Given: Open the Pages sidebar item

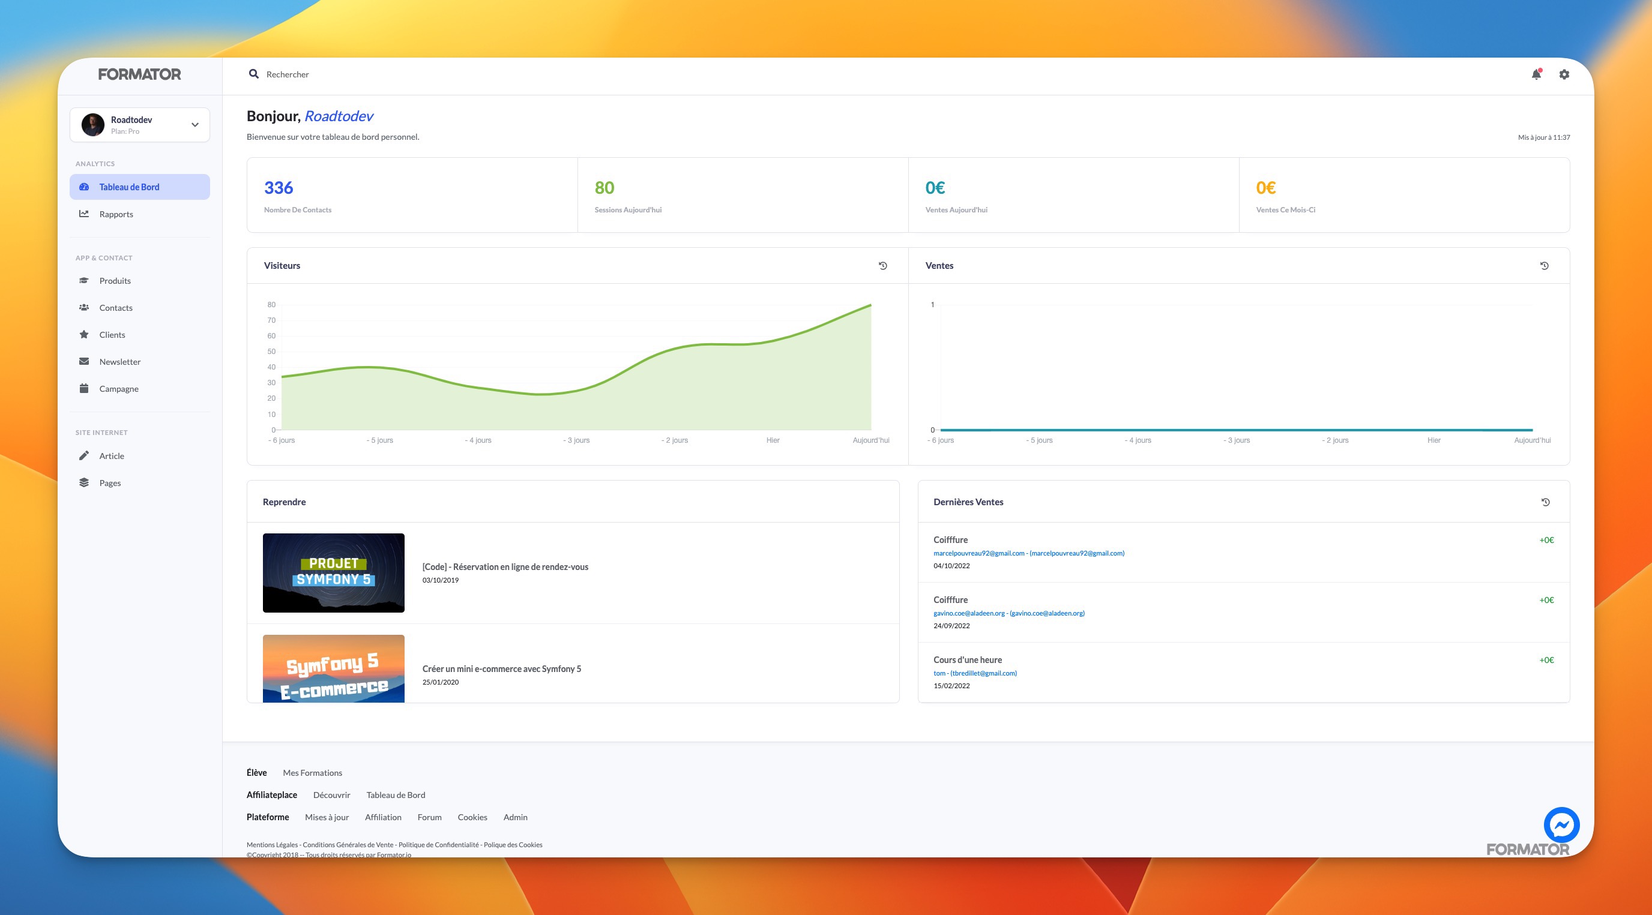Looking at the screenshot, I should point(110,483).
